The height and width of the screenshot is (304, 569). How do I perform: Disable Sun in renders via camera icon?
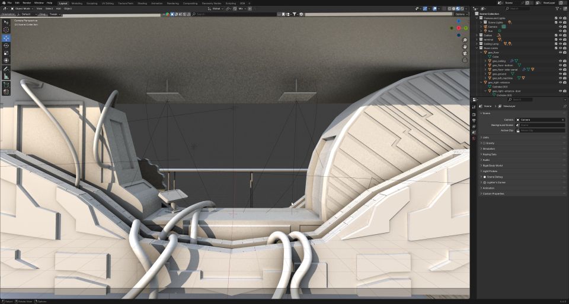(x=565, y=31)
